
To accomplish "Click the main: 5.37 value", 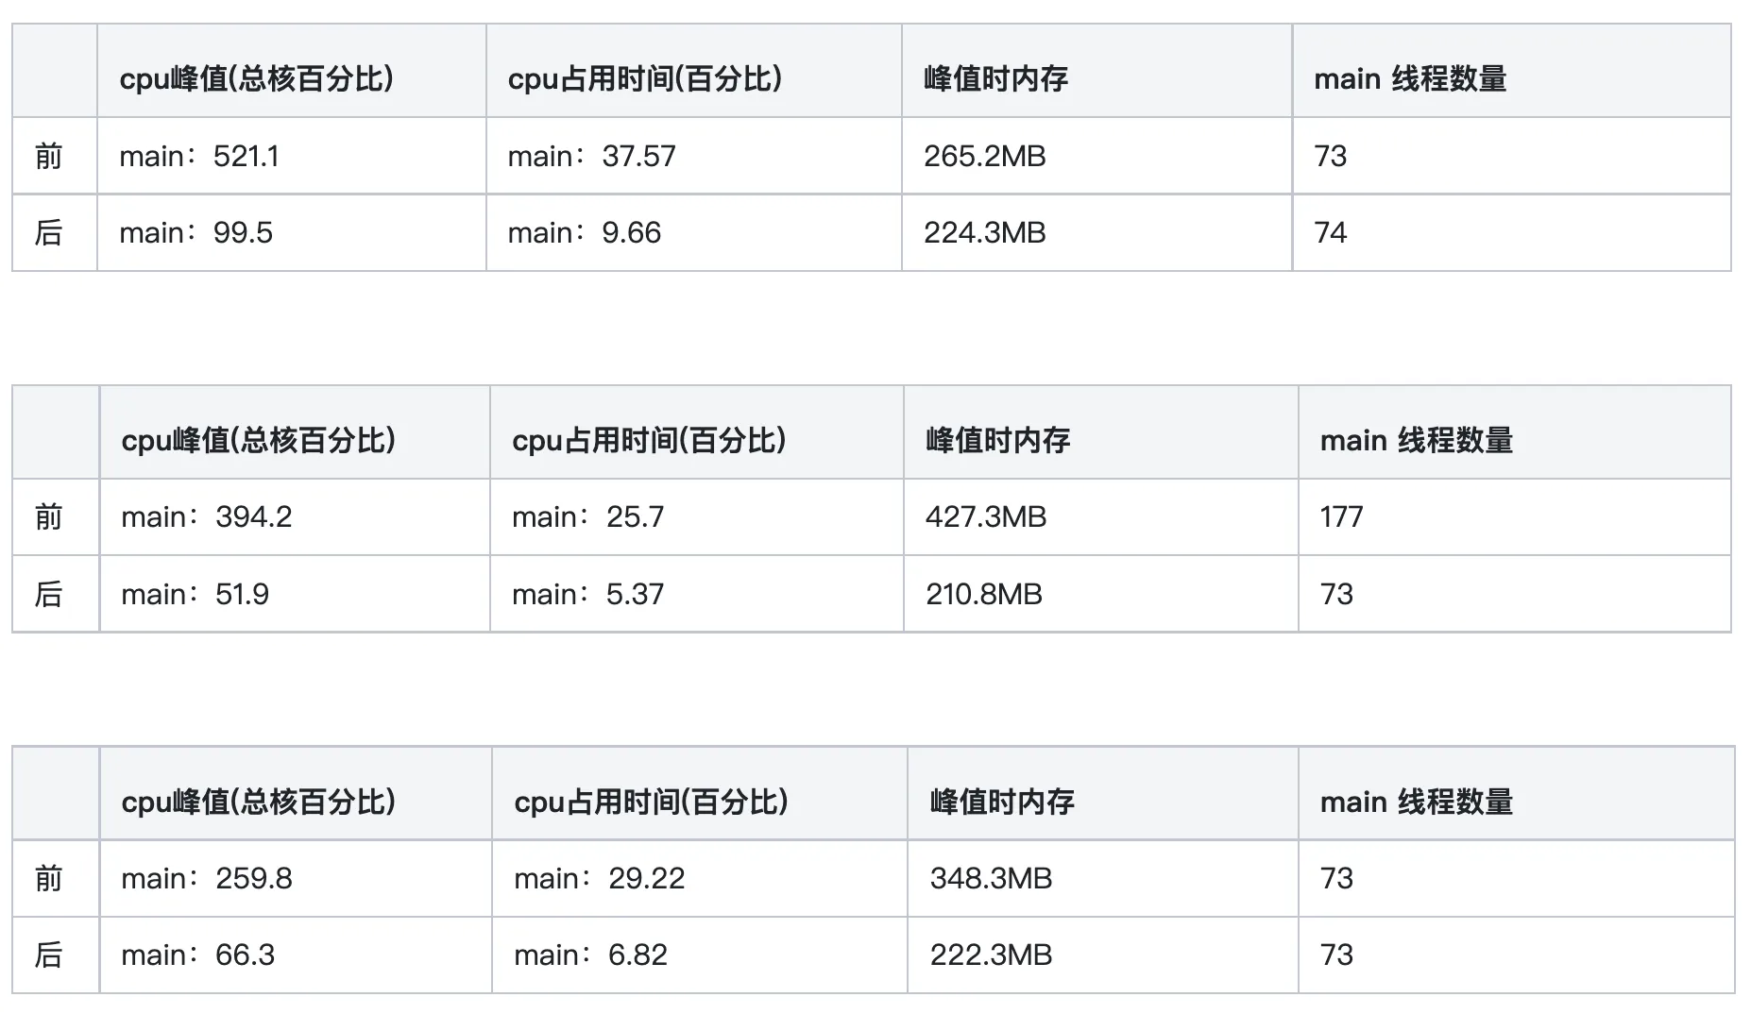I will pyautogui.click(x=587, y=594).
